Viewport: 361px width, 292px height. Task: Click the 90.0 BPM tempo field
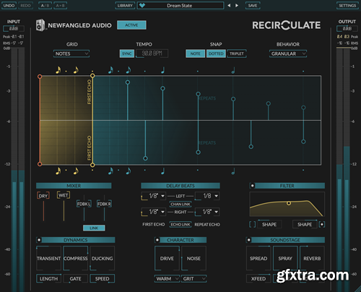[152, 53]
